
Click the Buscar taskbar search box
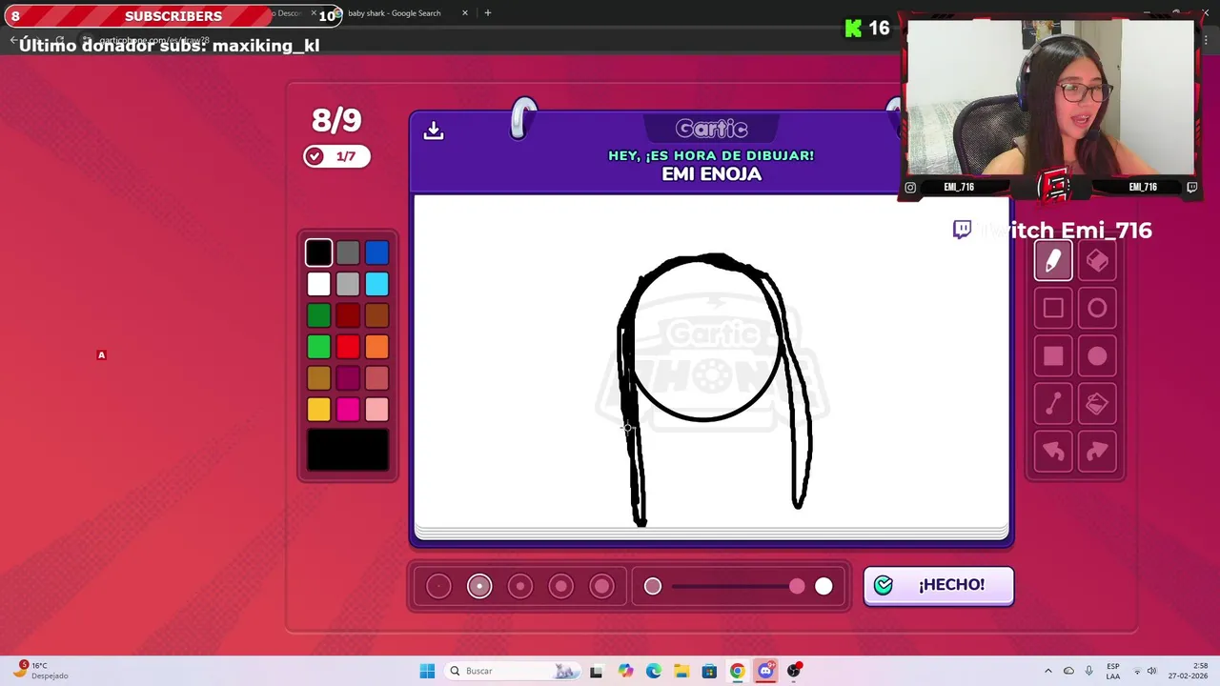[513, 671]
